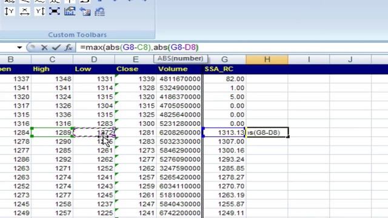The image size is (388, 218).
Task: Confirm formula entry with the checkmark
Action: pyautogui.click(x=56, y=47)
